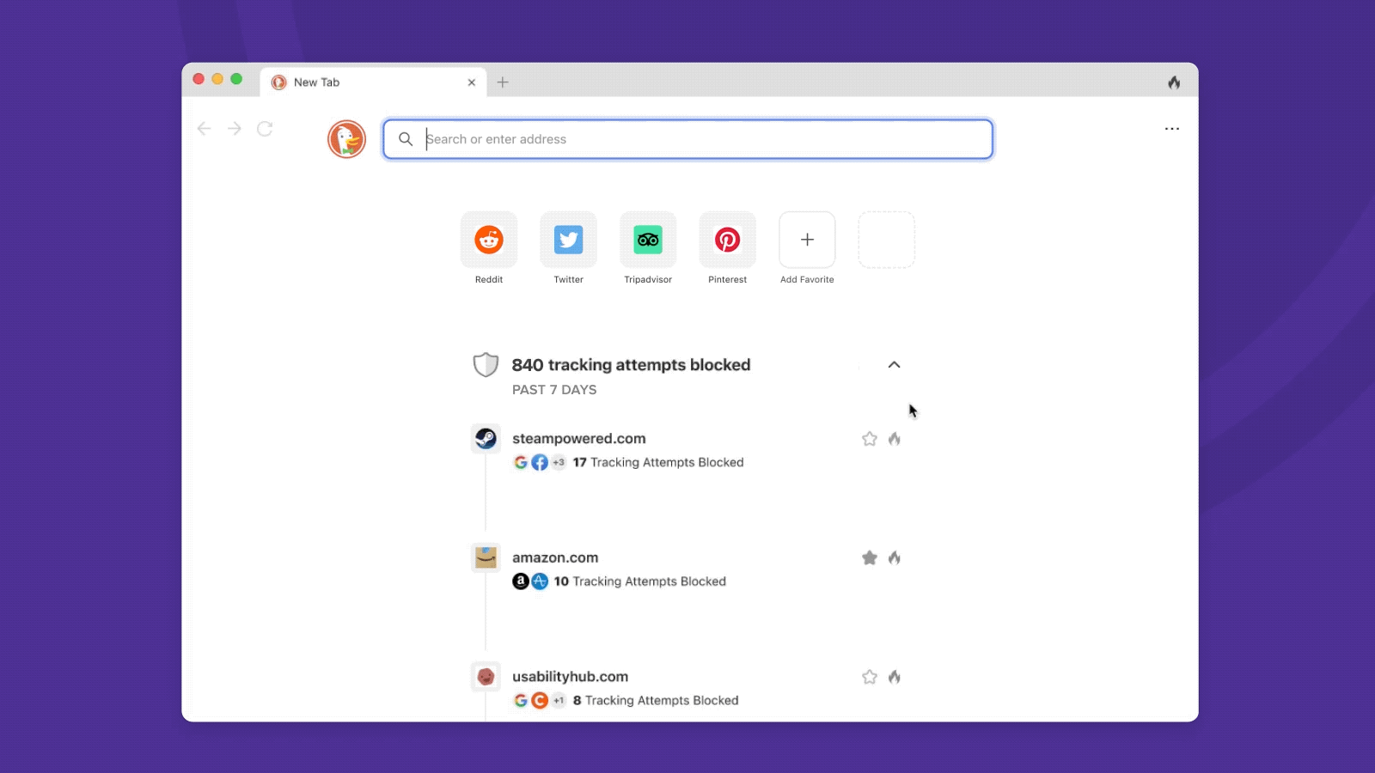
Task: Click the +3 trackers badge under steampowered.com
Action: [x=559, y=462]
